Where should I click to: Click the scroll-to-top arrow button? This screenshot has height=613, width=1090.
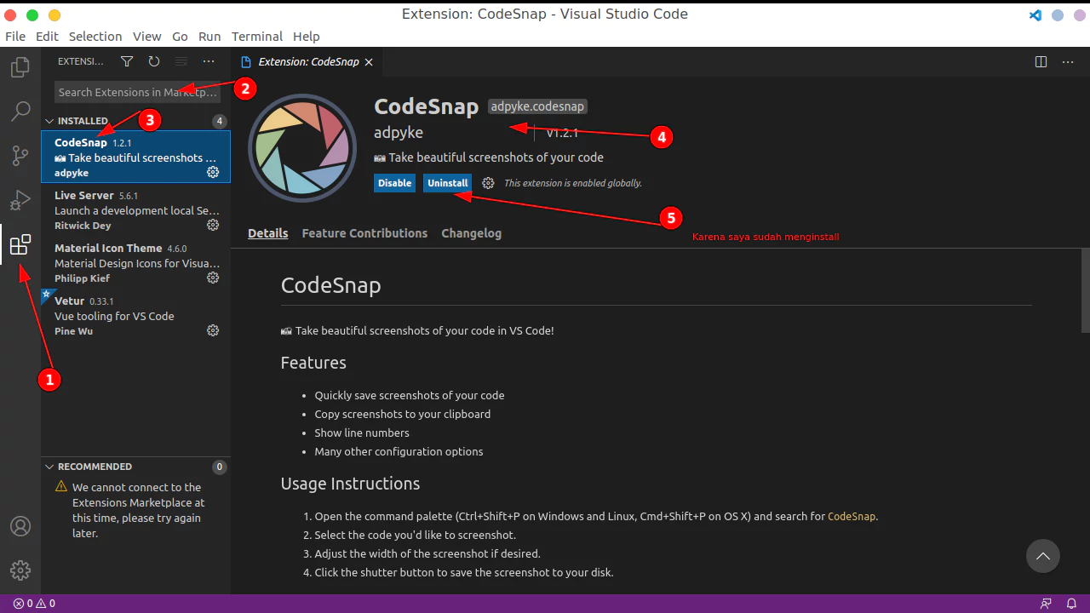pos(1043,557)
